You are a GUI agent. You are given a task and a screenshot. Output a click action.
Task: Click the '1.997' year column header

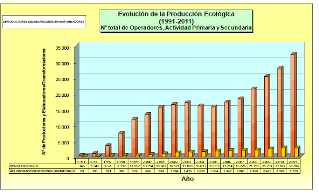(108, 162)
